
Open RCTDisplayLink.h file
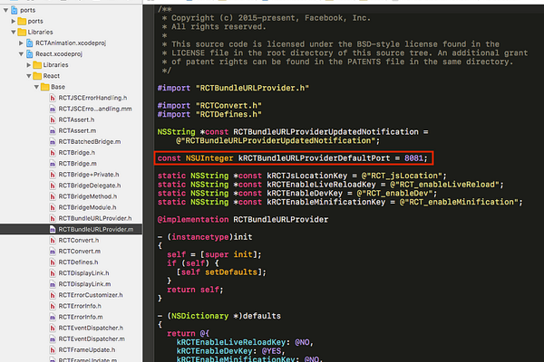click(x=83, y=273)
